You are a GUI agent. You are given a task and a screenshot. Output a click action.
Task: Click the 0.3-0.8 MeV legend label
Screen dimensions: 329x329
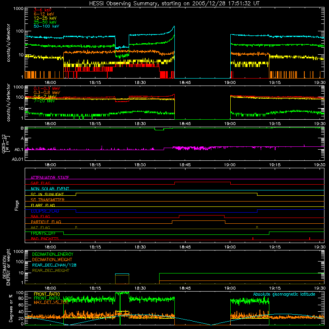pyautogui.click(x=47, y=93)
